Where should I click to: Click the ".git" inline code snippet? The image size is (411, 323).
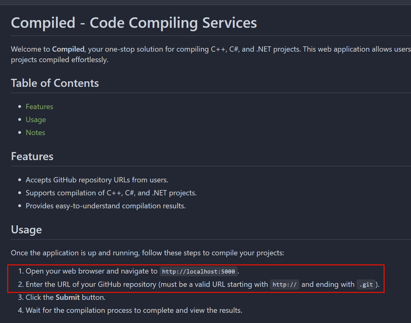(366, 285)
